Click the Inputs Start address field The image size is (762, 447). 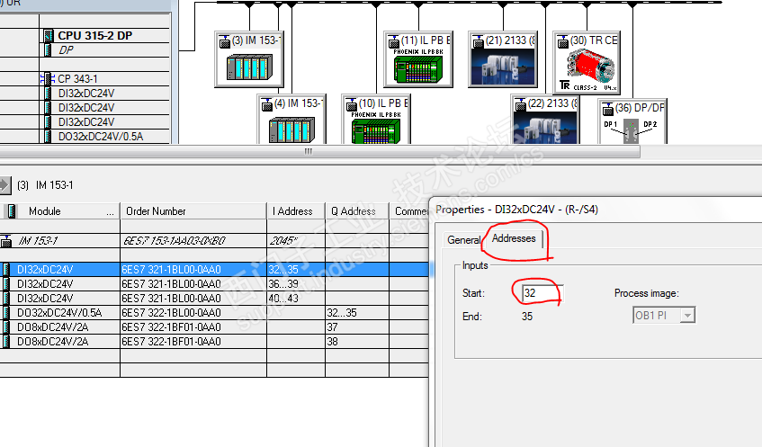tap(542, 293)
